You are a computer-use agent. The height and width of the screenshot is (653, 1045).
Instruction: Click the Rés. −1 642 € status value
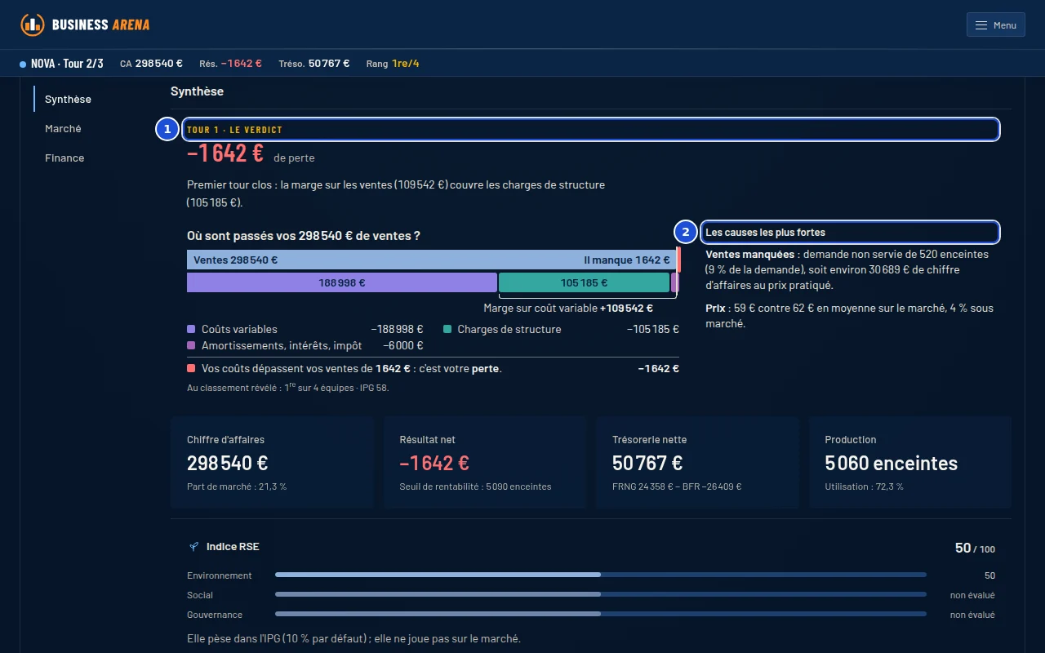coord(231,64)
